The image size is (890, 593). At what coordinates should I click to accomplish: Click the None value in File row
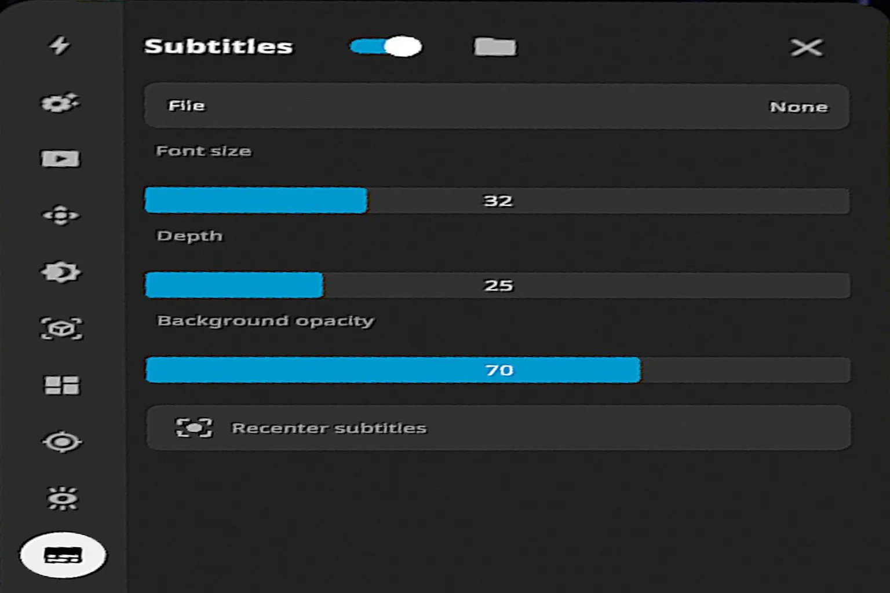[798, 107]
